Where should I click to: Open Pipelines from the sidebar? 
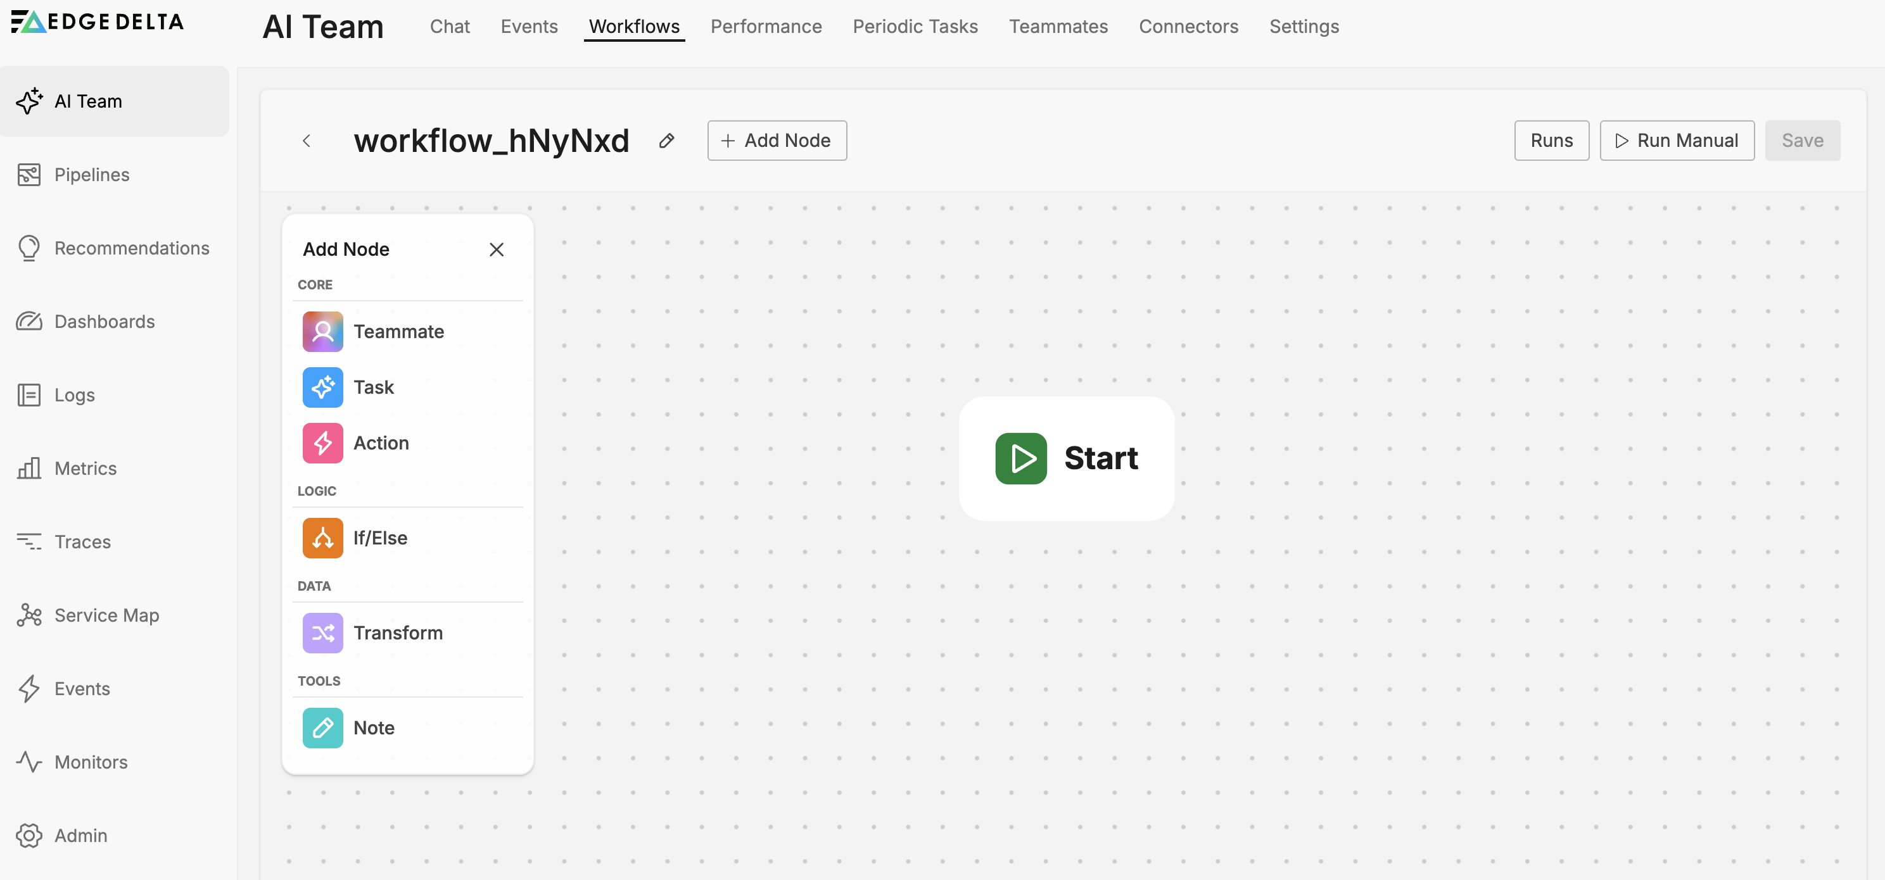[91, 175]
